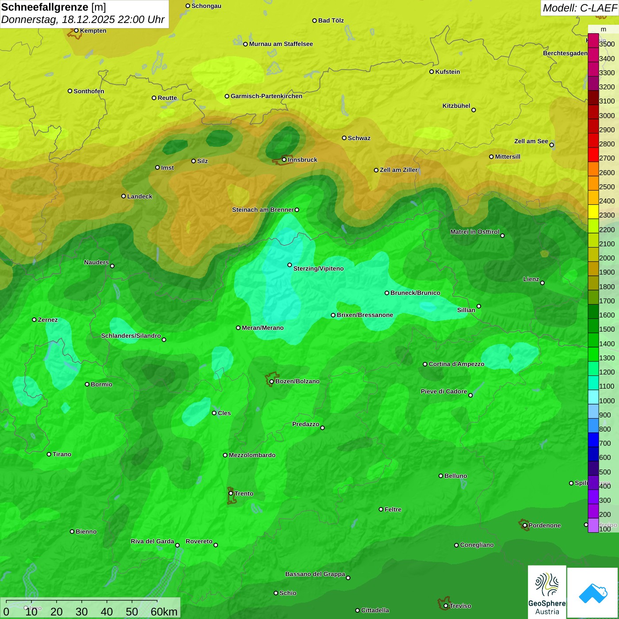619x619 pixels.
Task: Click the Schwaz city marker
Action: [344, 138]
